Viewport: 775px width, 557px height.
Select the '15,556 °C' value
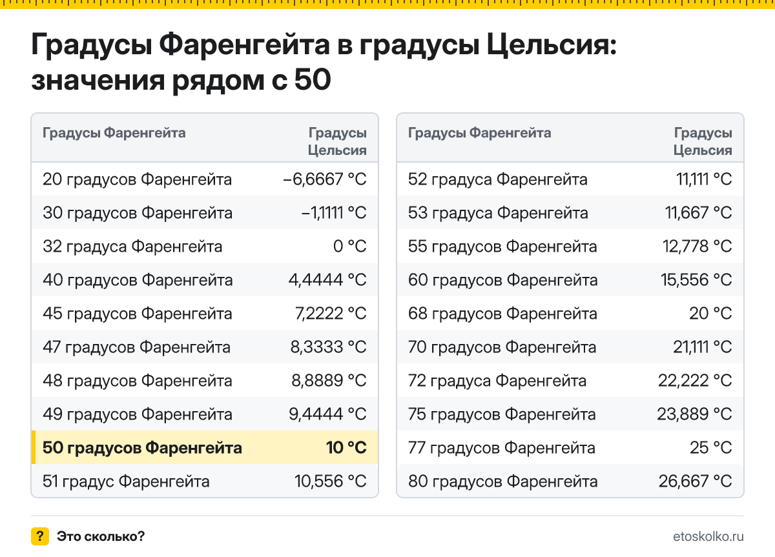click(x=697, y=280)
